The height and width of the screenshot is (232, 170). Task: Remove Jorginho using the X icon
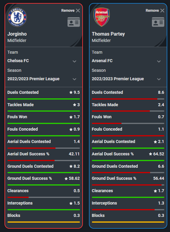tap(78, 11)
